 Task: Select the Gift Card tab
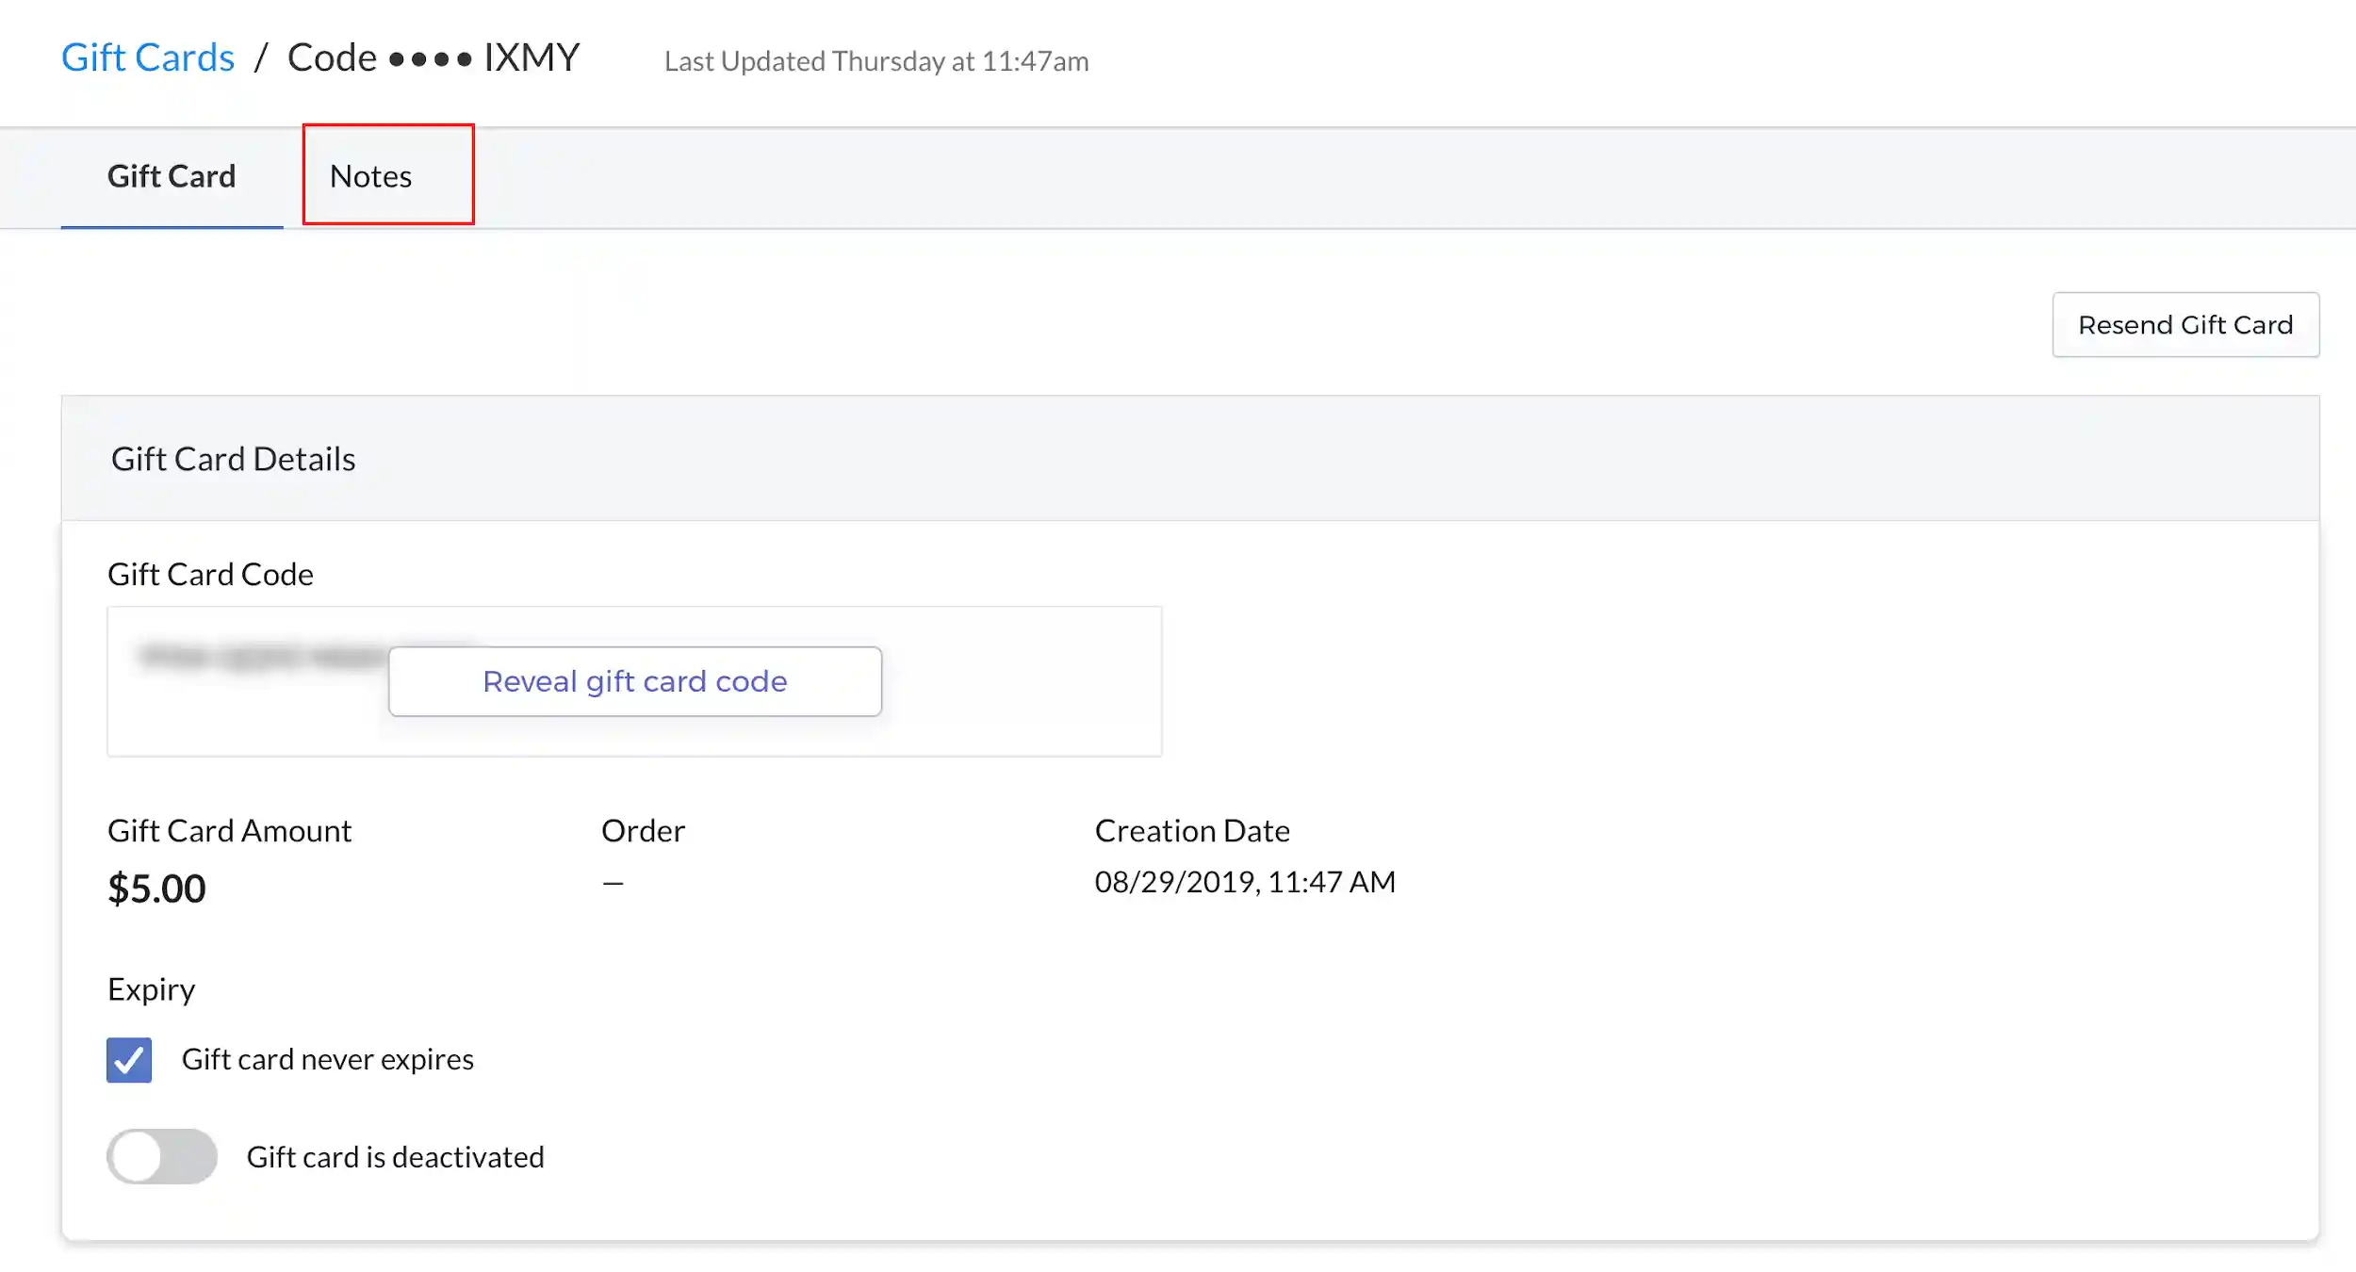pyautogui.click(x=172, y=176)
